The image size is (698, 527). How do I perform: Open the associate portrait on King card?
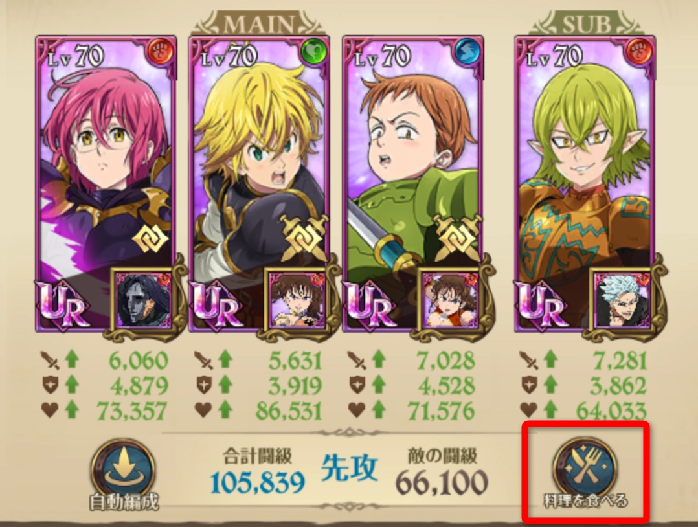click(x=451, y=300)
